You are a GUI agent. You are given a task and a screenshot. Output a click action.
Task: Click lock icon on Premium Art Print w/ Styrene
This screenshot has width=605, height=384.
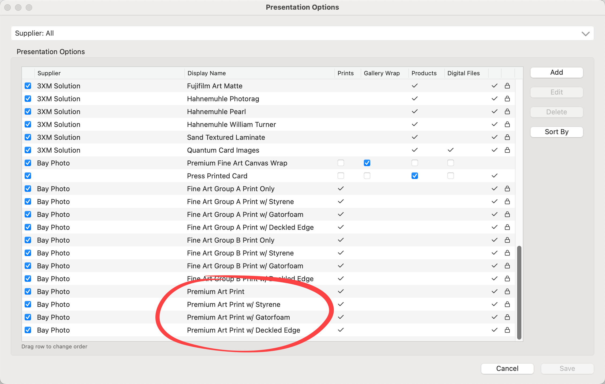(507, 304)
